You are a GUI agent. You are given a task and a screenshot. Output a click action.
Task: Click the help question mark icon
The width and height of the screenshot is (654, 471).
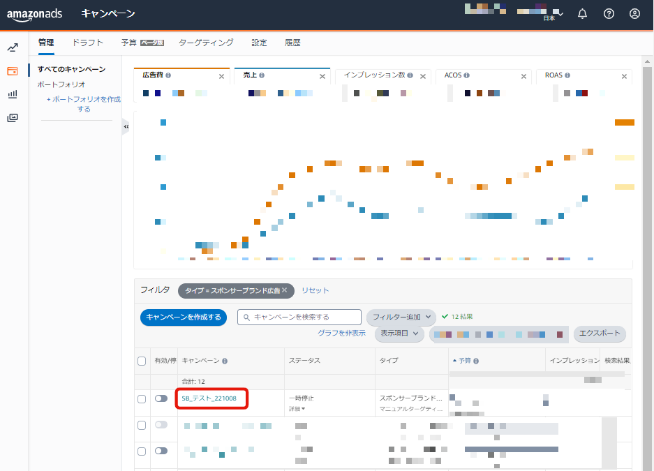[609, 14]
